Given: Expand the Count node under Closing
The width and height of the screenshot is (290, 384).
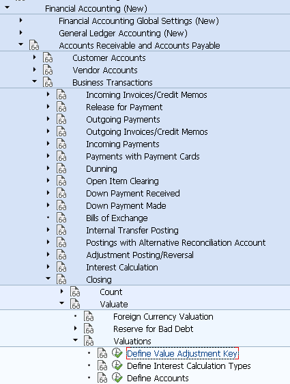Looking at the screenshot, I should [x=62, y=291].
